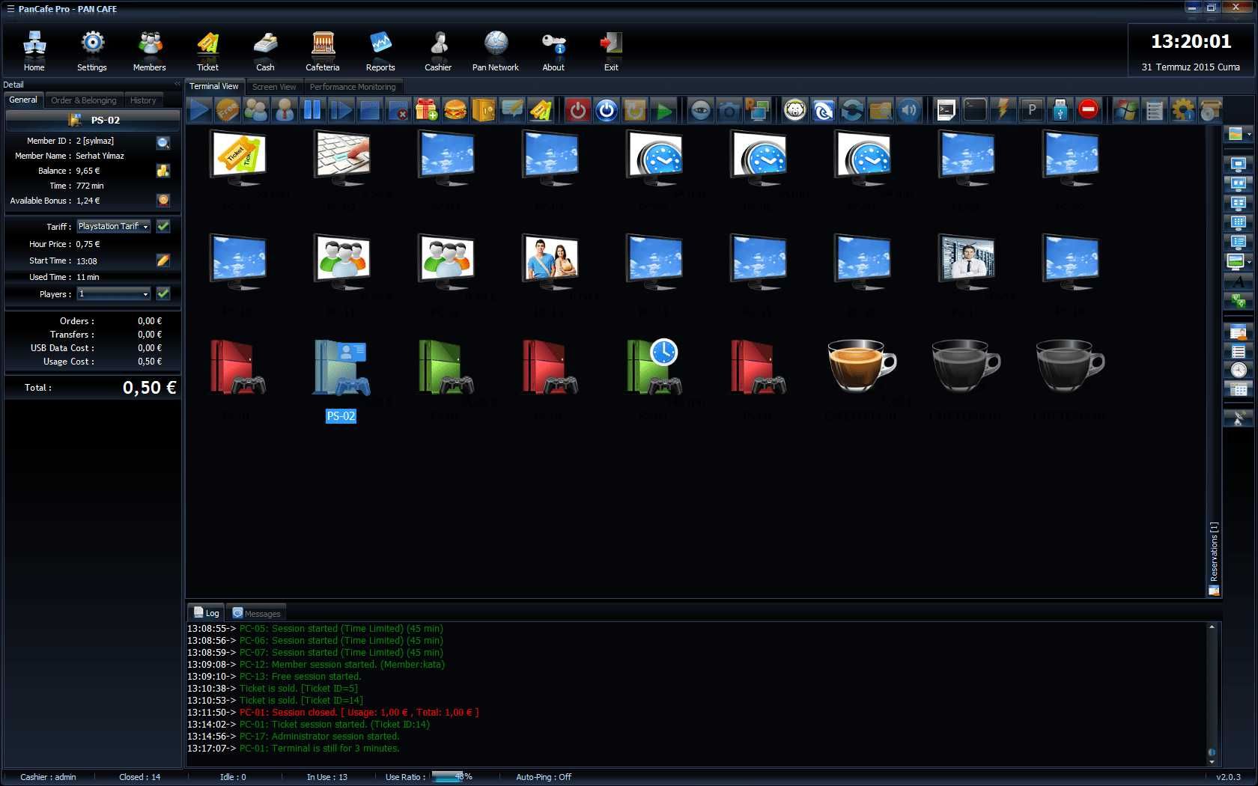Select the green PlayStation with clock icon
The image size is (1258, 786).
click(x=653, y=367)
